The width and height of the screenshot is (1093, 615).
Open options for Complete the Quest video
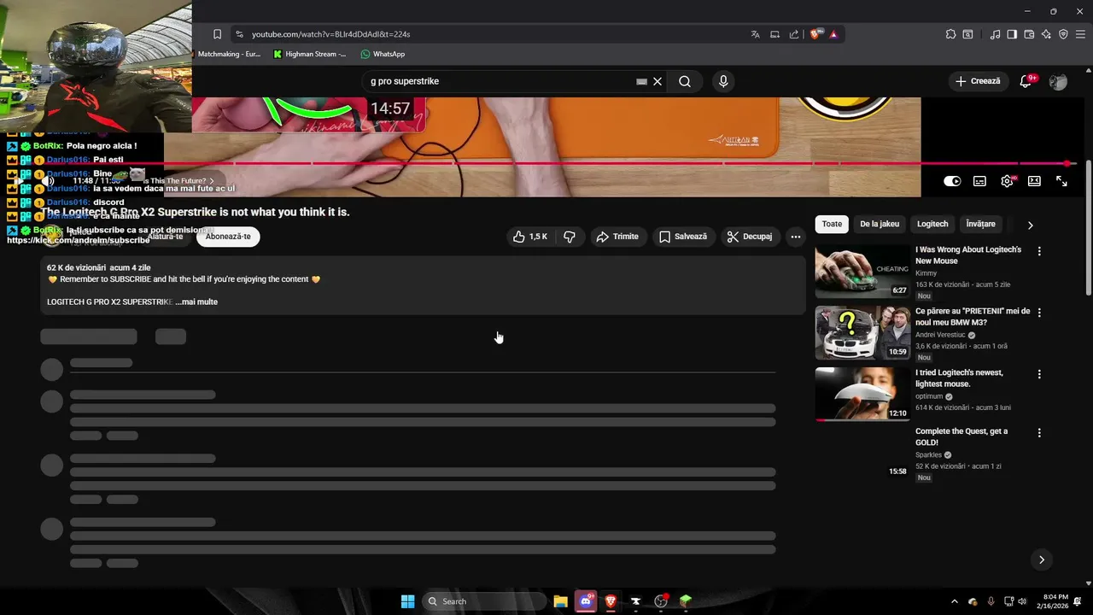[1039, 433]
